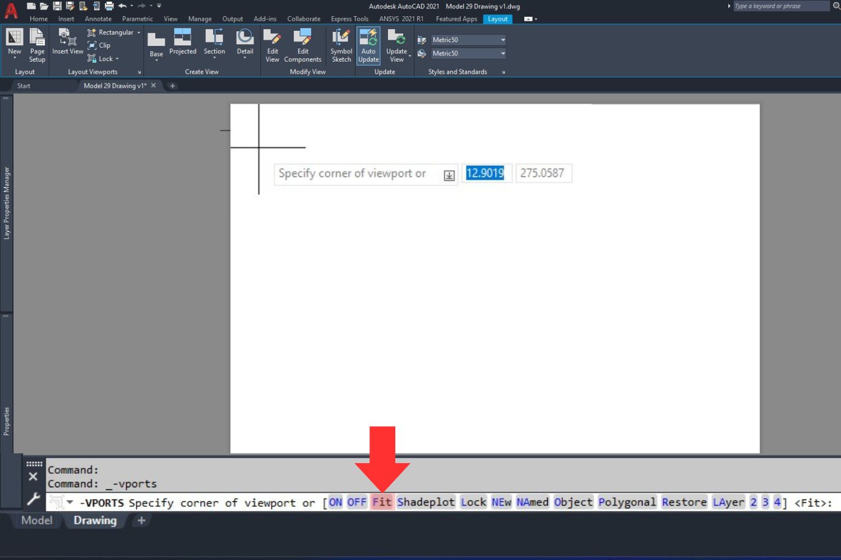The height and width of the screenshot is (560, 841).
Task: Open the Edit Components tool
Action: [x=303, y=45]
